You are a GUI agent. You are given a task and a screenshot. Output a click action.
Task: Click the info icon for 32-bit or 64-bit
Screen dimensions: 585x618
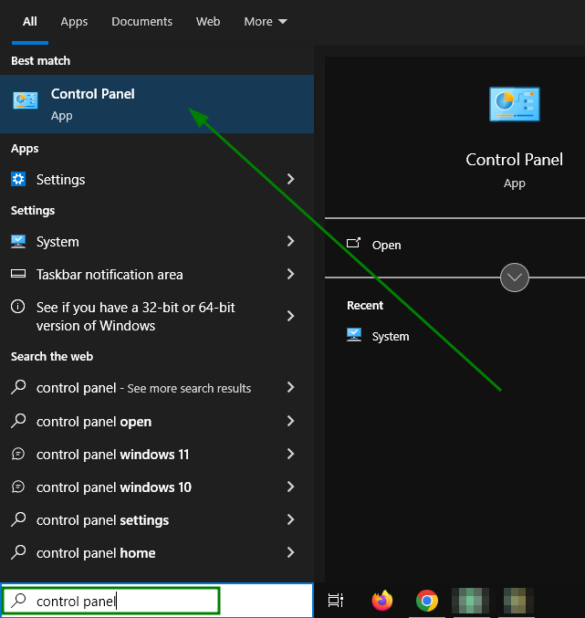point(17,306)
